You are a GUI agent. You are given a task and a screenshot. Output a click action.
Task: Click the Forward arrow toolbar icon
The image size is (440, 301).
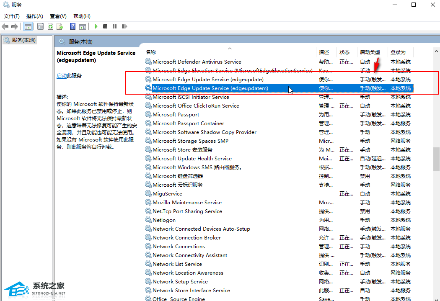pos(15,27)
